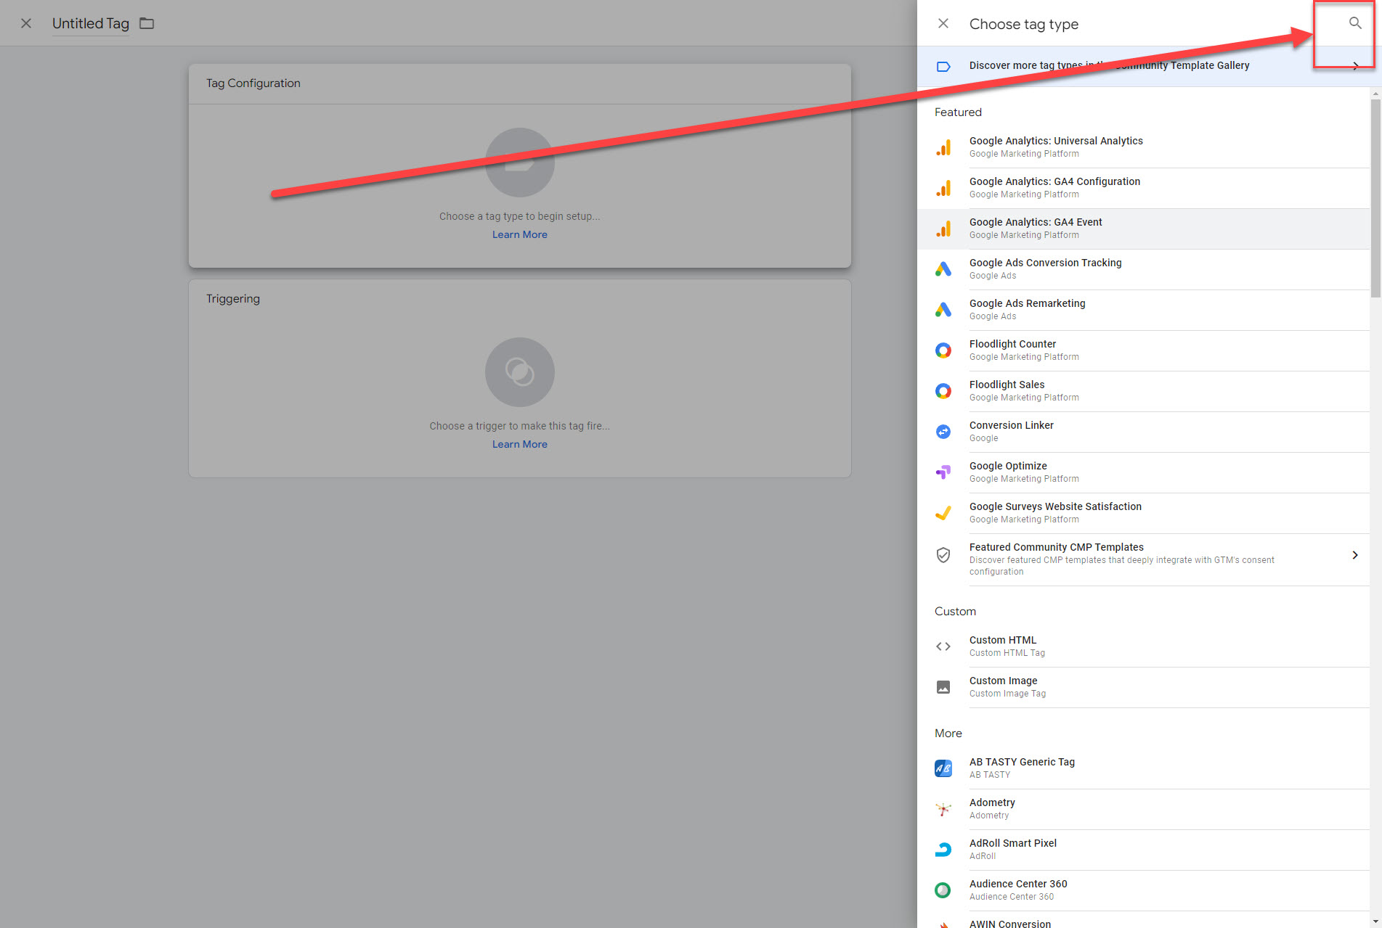
Task: Click the search magnifier icon in tag panel
Action: click(1354, 23)
